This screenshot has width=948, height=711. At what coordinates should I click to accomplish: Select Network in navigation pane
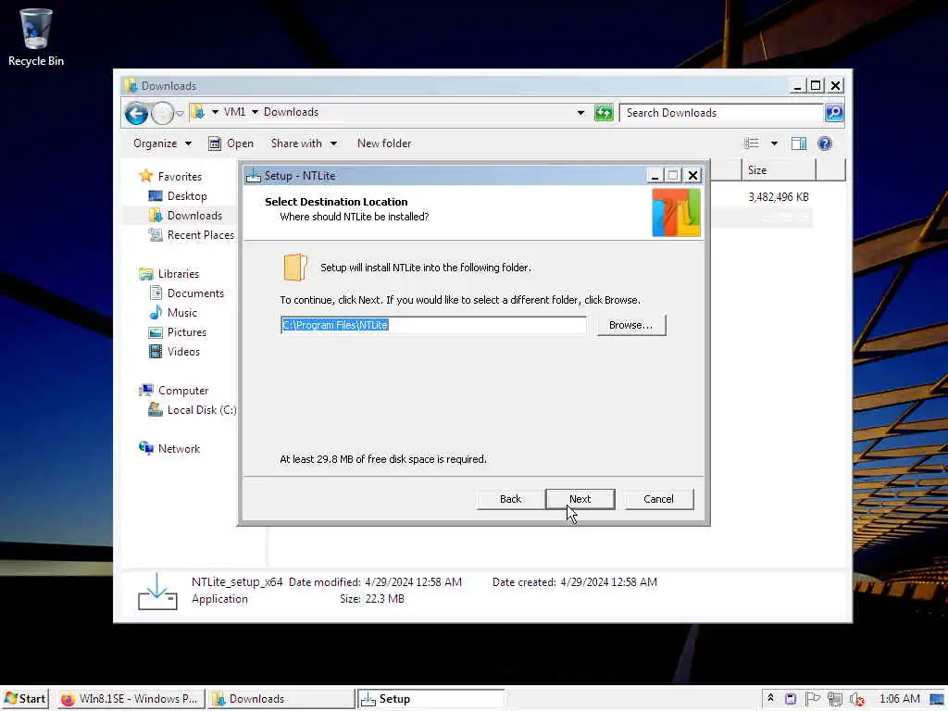(169, 449)
